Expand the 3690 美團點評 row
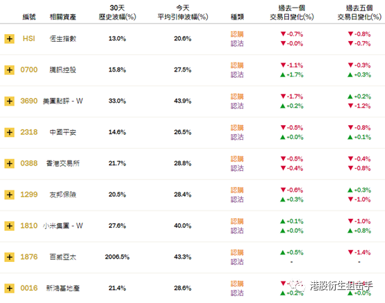The height and width of the screenshot is (303, 385). tap(9, 101)
